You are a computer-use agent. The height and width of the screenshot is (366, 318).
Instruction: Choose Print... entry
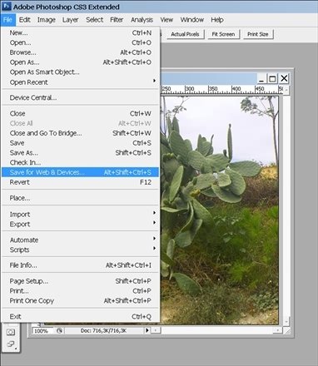[x=81, y=291]
